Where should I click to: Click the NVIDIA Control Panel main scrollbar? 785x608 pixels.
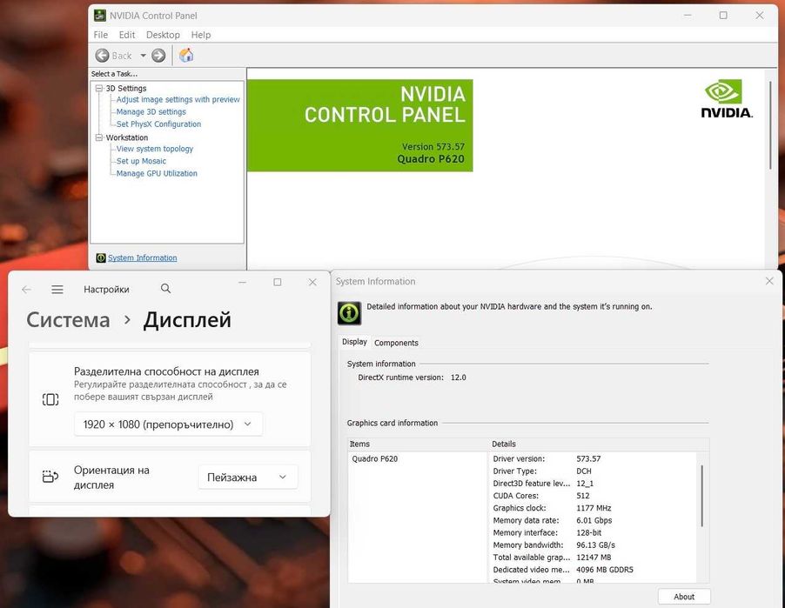tap(770, 125)
